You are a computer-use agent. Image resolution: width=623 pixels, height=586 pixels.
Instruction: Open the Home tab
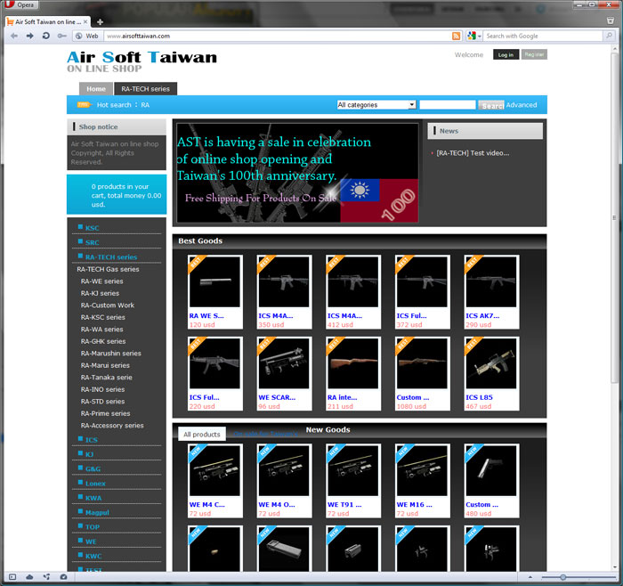coord(96,89)
